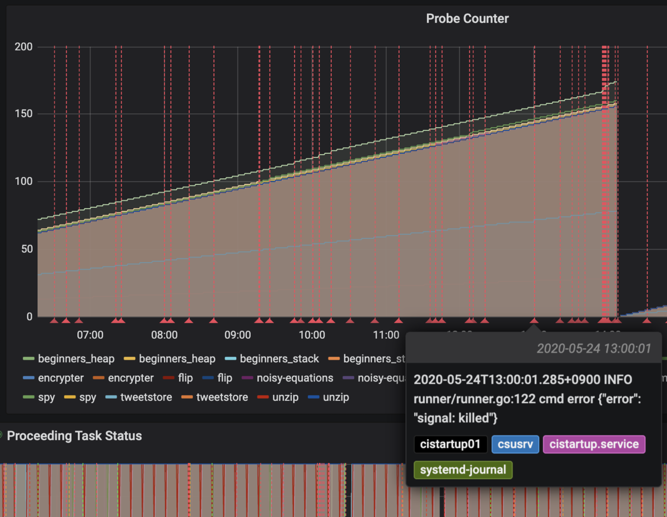The height and width of the screenshot is (517, 667).
Task: Click the 200 y-axis label
Action: tap(23, 47)
